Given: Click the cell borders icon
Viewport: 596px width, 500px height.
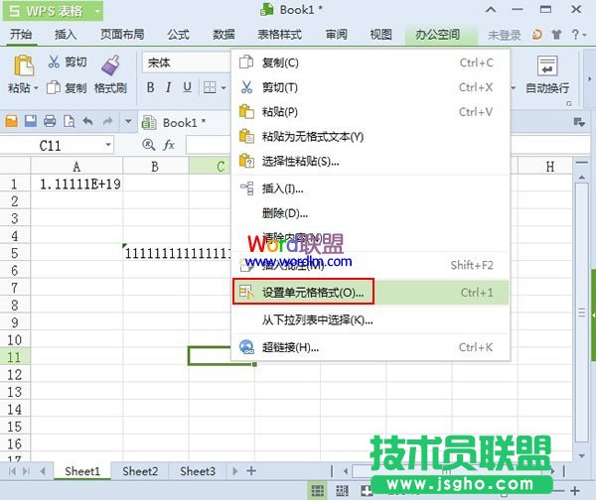Looking at the screenshot, I should (210, 87).
